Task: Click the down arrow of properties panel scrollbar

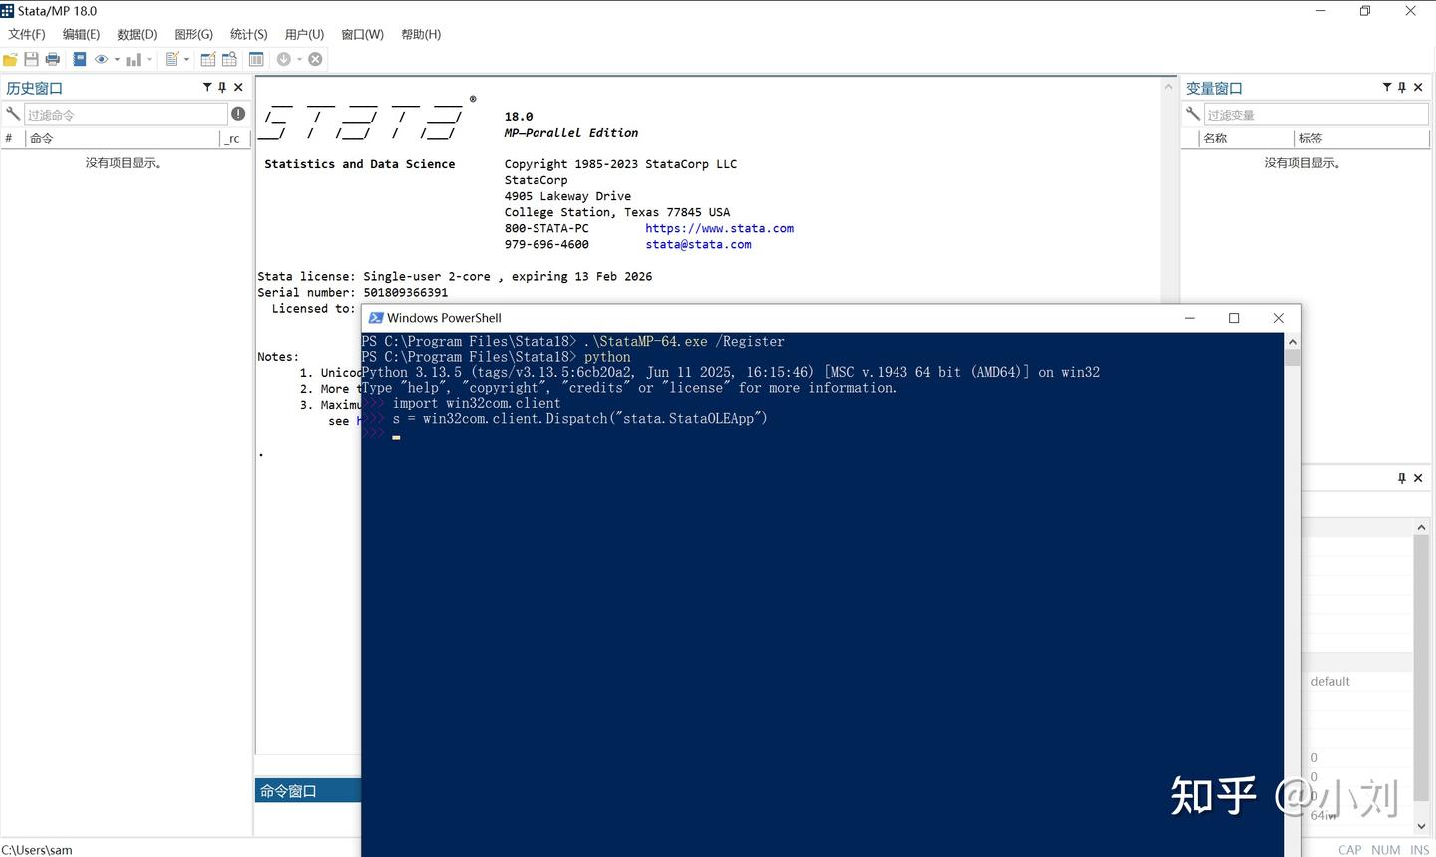Action: pyautogui.click(x=1421, y=826)
